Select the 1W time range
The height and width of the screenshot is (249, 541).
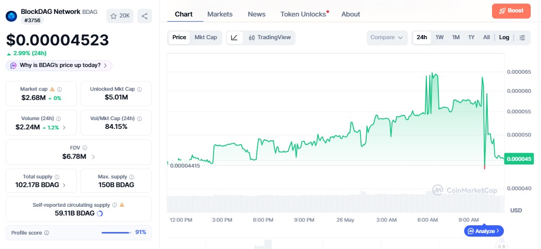click(x=439, y=37)
